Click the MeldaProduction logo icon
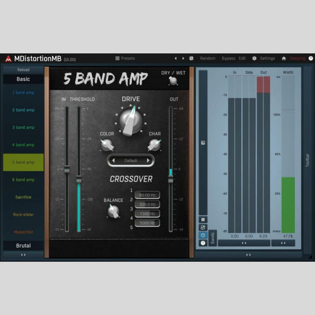315x315 pixels. coord(8,59)
